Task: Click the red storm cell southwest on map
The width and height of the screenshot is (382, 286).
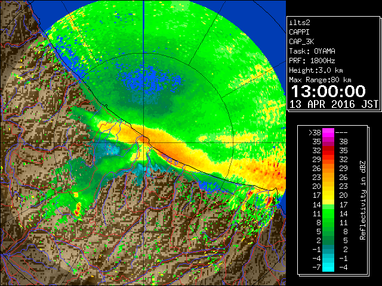Action: click(78, 210)
